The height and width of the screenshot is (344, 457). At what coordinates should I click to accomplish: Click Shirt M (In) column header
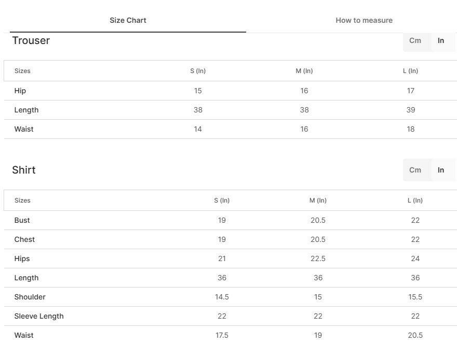coord(318,200)
